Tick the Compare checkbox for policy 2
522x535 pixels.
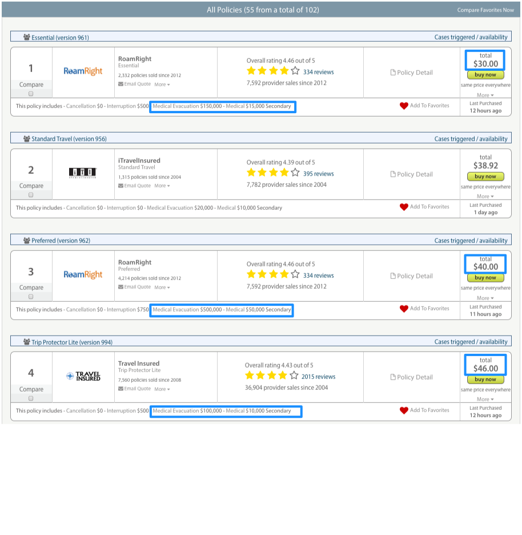pos(31,195)
